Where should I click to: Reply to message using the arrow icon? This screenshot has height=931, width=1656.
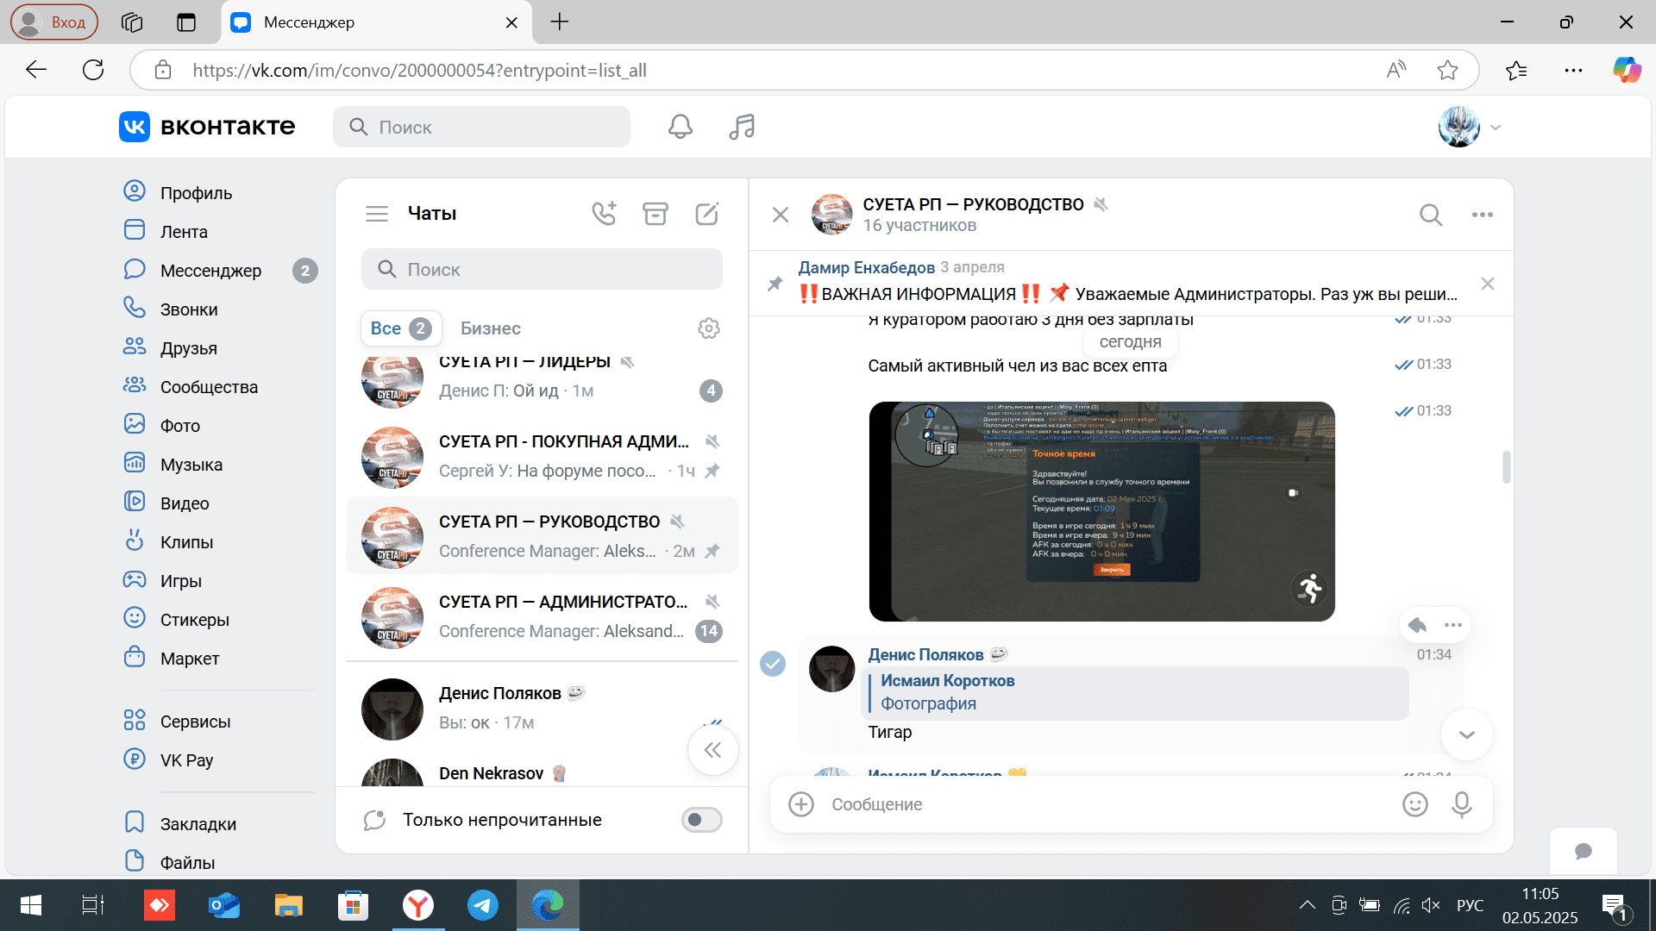click(1417, 625)
